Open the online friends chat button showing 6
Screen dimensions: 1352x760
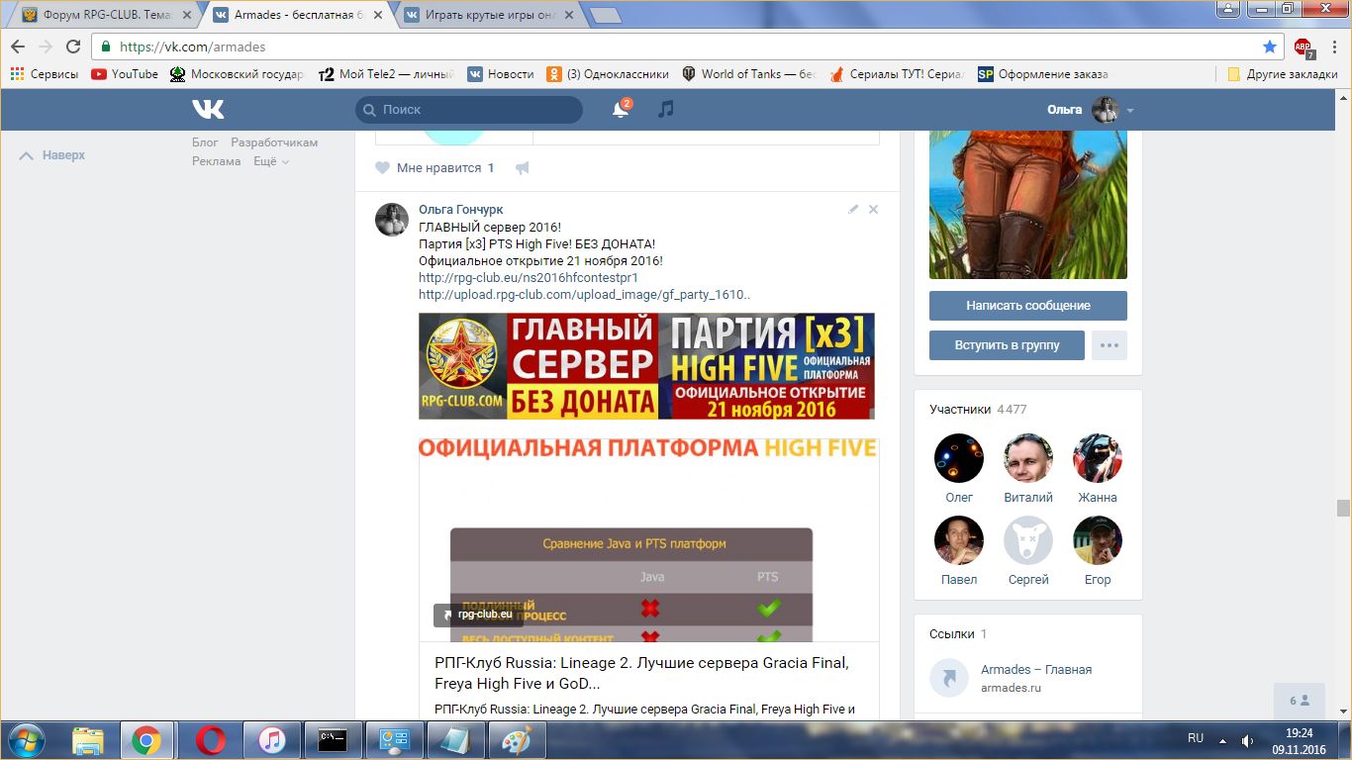[1300, 701]
